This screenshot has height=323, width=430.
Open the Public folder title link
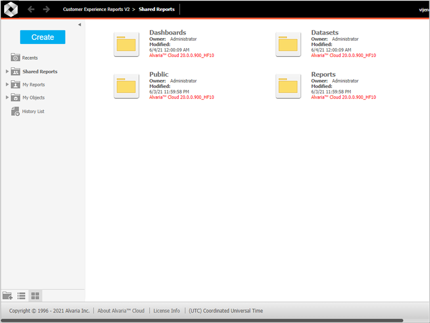(159, 74)
